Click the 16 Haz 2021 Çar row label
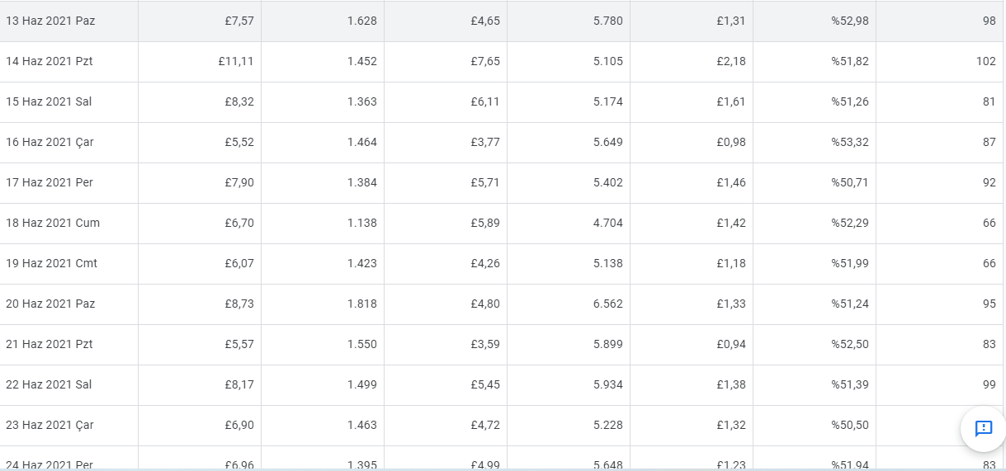Image resolution: width=1006 pixels, height=471 pixels. [x=50, y=142]
